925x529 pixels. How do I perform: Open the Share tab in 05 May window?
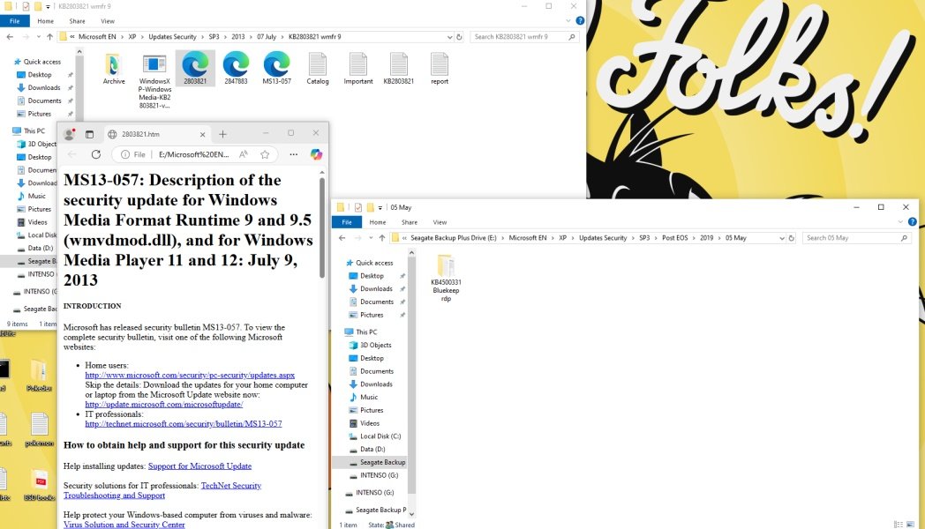tap(410, 222)
